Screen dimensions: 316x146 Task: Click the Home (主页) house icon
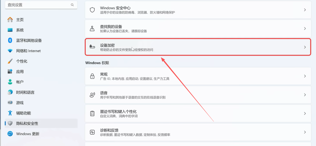pyautogui.click(x=10, y=20)
